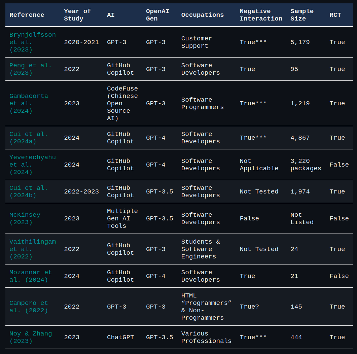The width and height of the screenshot is (357, 354).
Task: Click the AI column header
Action: click(x=111, y=15)
